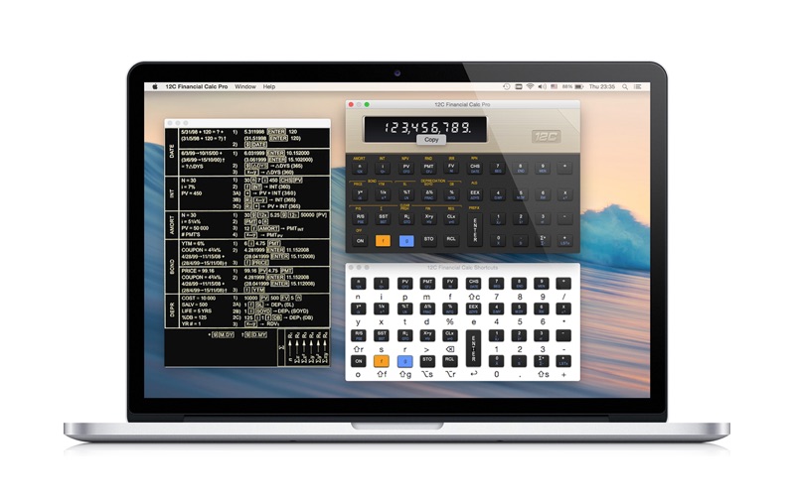Click the Δ% key in calculator window
Screen dimensions: 795x496
pos(428,194)
